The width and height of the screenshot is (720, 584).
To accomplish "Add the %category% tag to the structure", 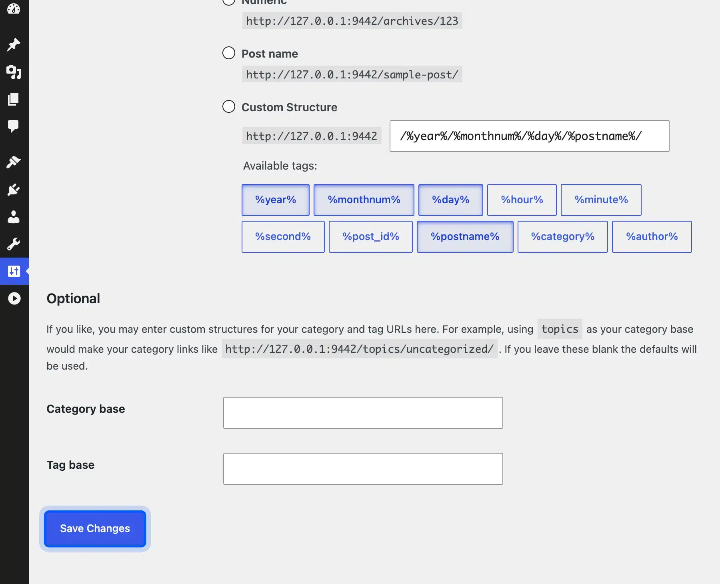I will [x=563, y=237].
